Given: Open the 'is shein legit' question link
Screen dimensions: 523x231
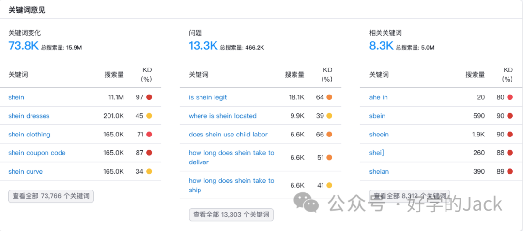Looking at the screenshot, I should pos(208,97).
